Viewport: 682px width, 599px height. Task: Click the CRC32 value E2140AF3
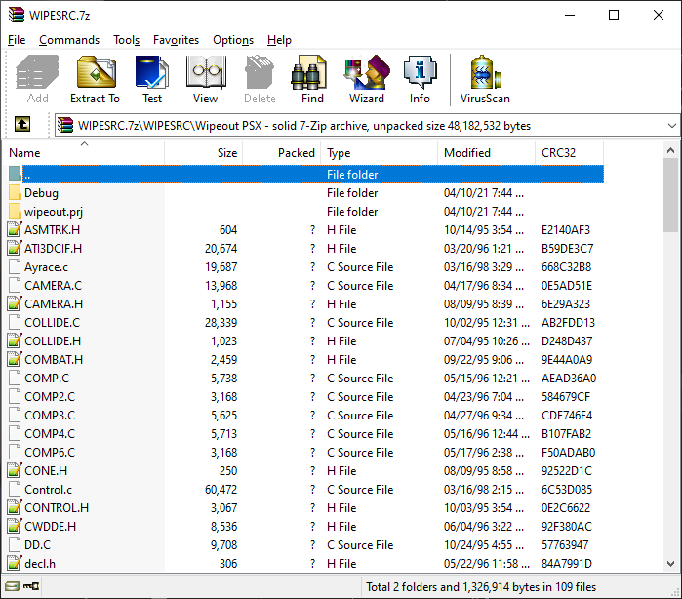point(566,229)
